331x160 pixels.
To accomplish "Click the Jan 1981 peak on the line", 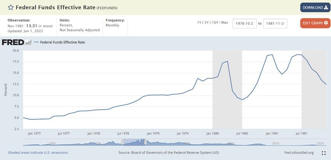I will click(272, 55).
